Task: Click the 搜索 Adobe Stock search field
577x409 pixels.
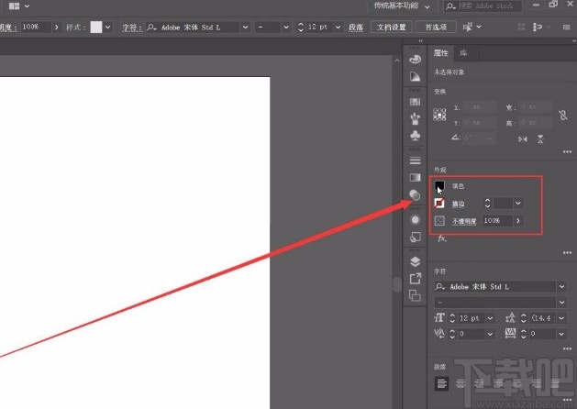Action: tap(483, 6)
